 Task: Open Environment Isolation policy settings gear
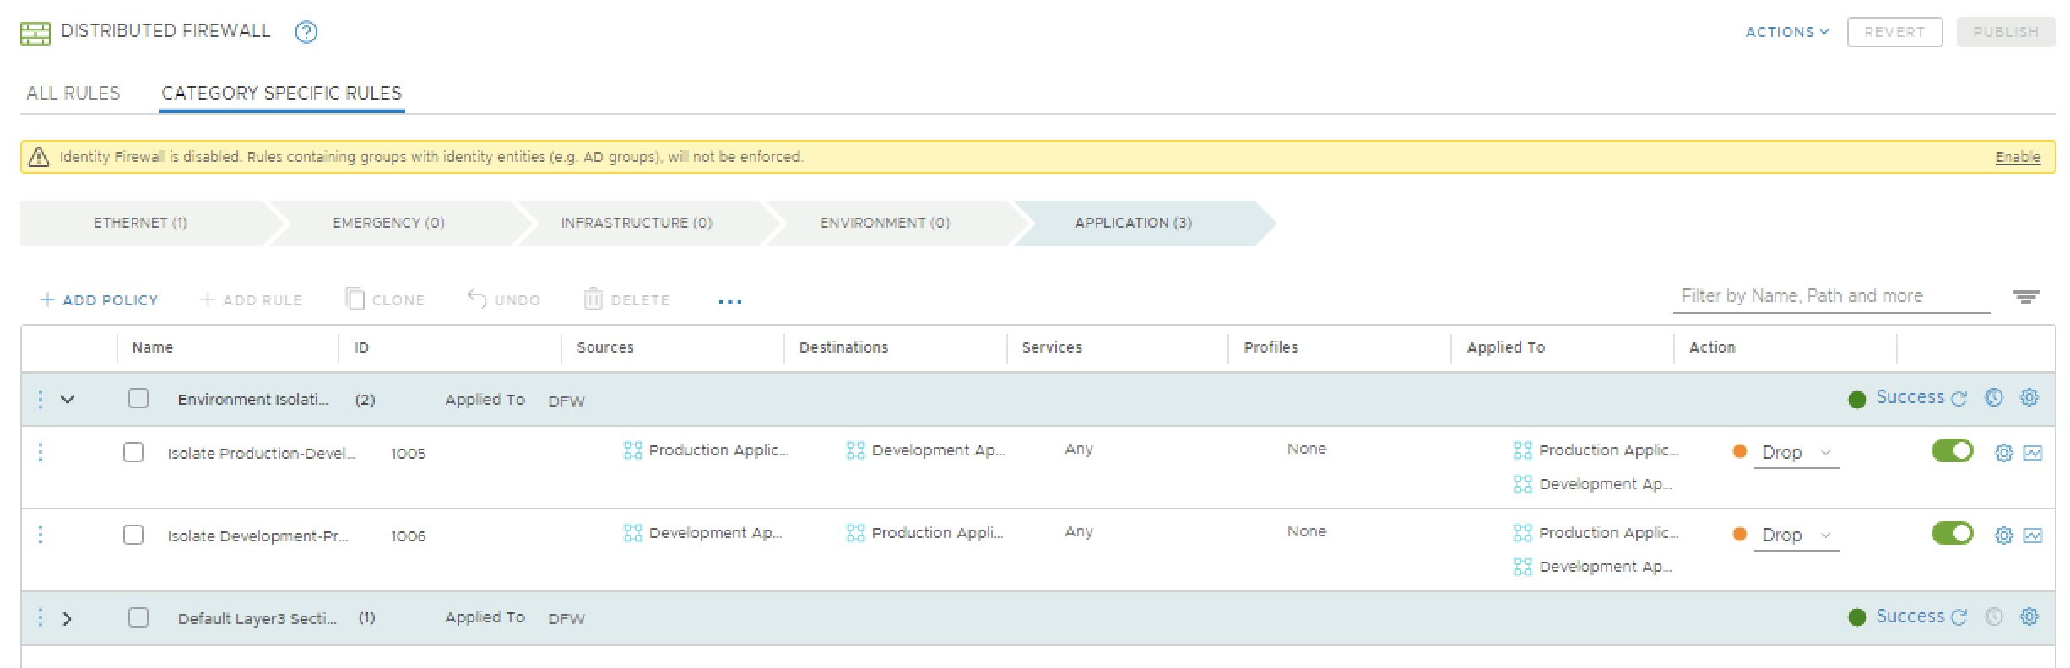tap(2029, 397)
